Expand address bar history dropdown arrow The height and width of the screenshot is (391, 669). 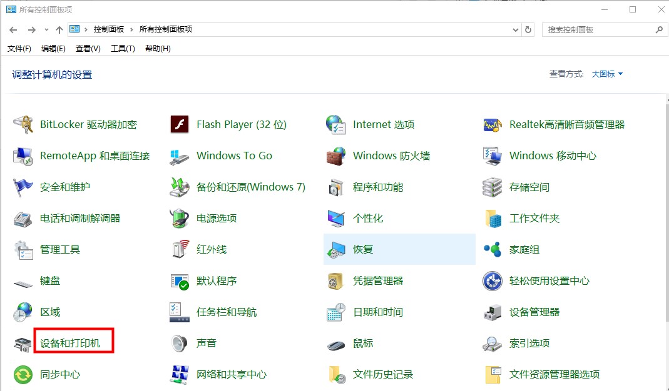point(516,30)
